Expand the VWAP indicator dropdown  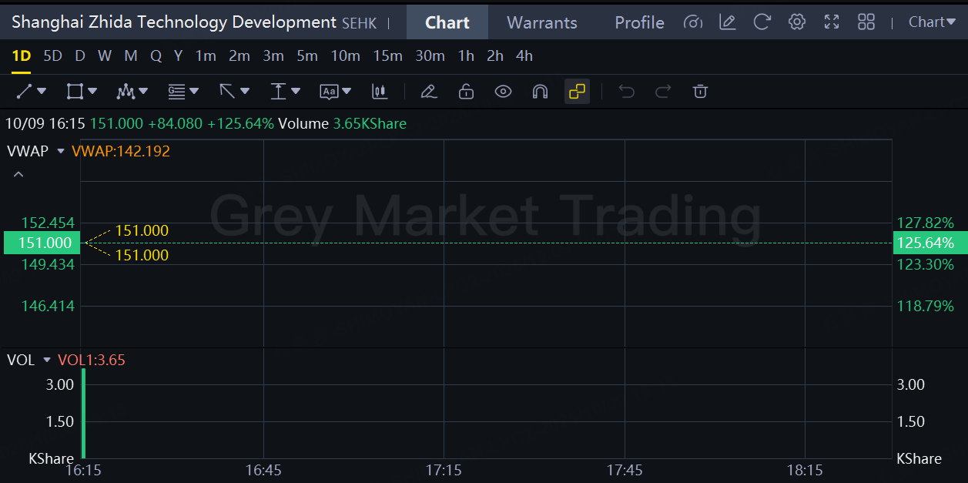(61, 151)
